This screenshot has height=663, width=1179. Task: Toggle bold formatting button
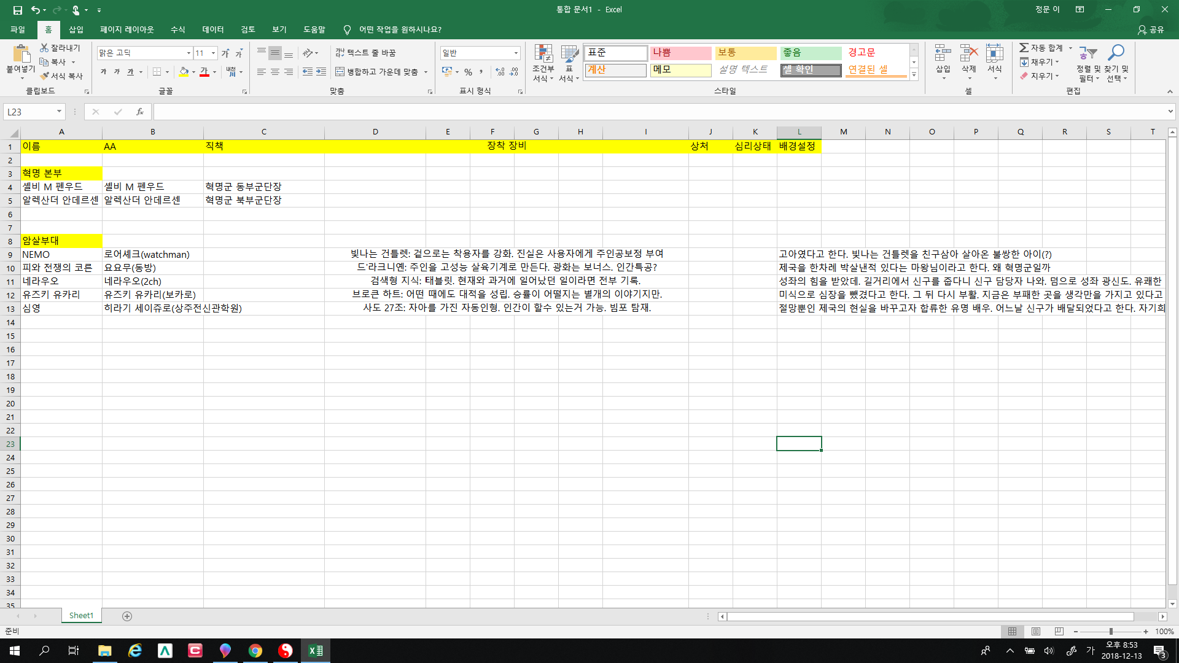tap(103, 72)
